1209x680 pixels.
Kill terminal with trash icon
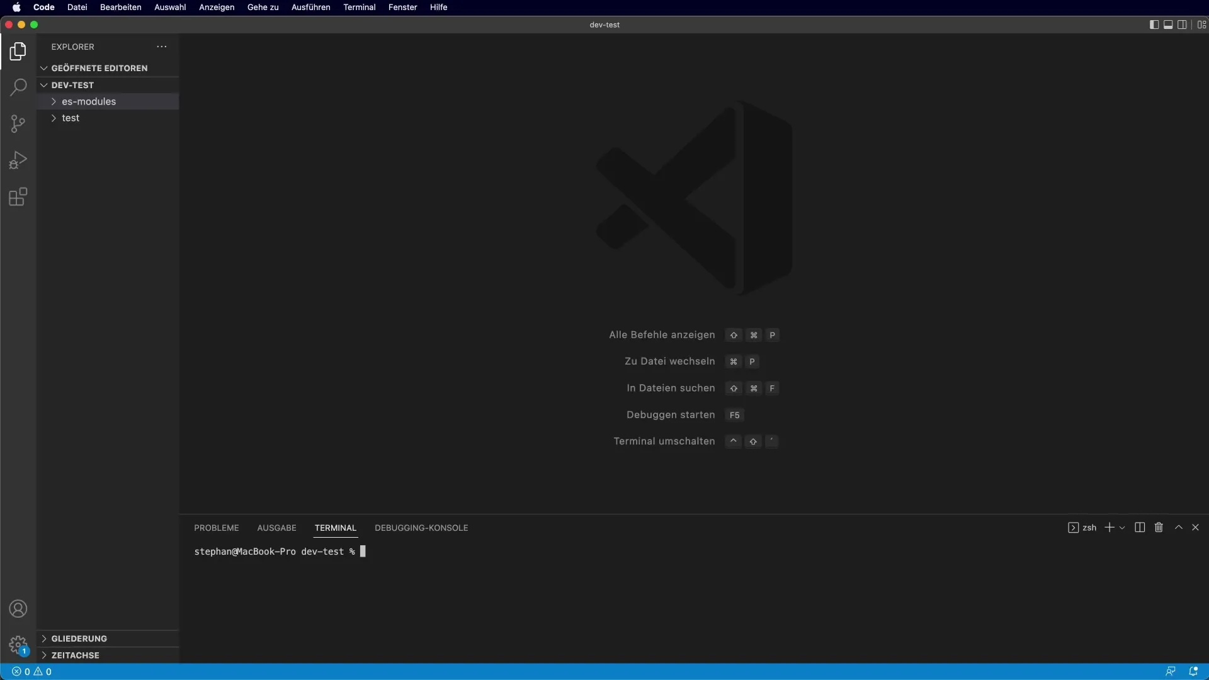[x=1159, y=528]
